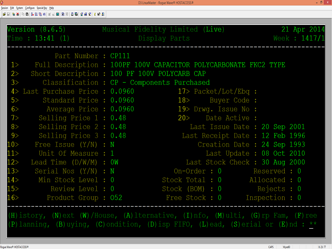Click the exit door icon ending the toolbar

[x=103, y=14]
